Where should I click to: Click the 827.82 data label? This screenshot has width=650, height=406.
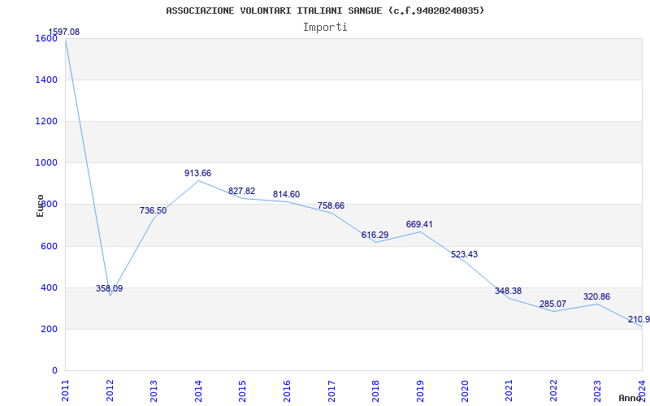click(241, 191)
